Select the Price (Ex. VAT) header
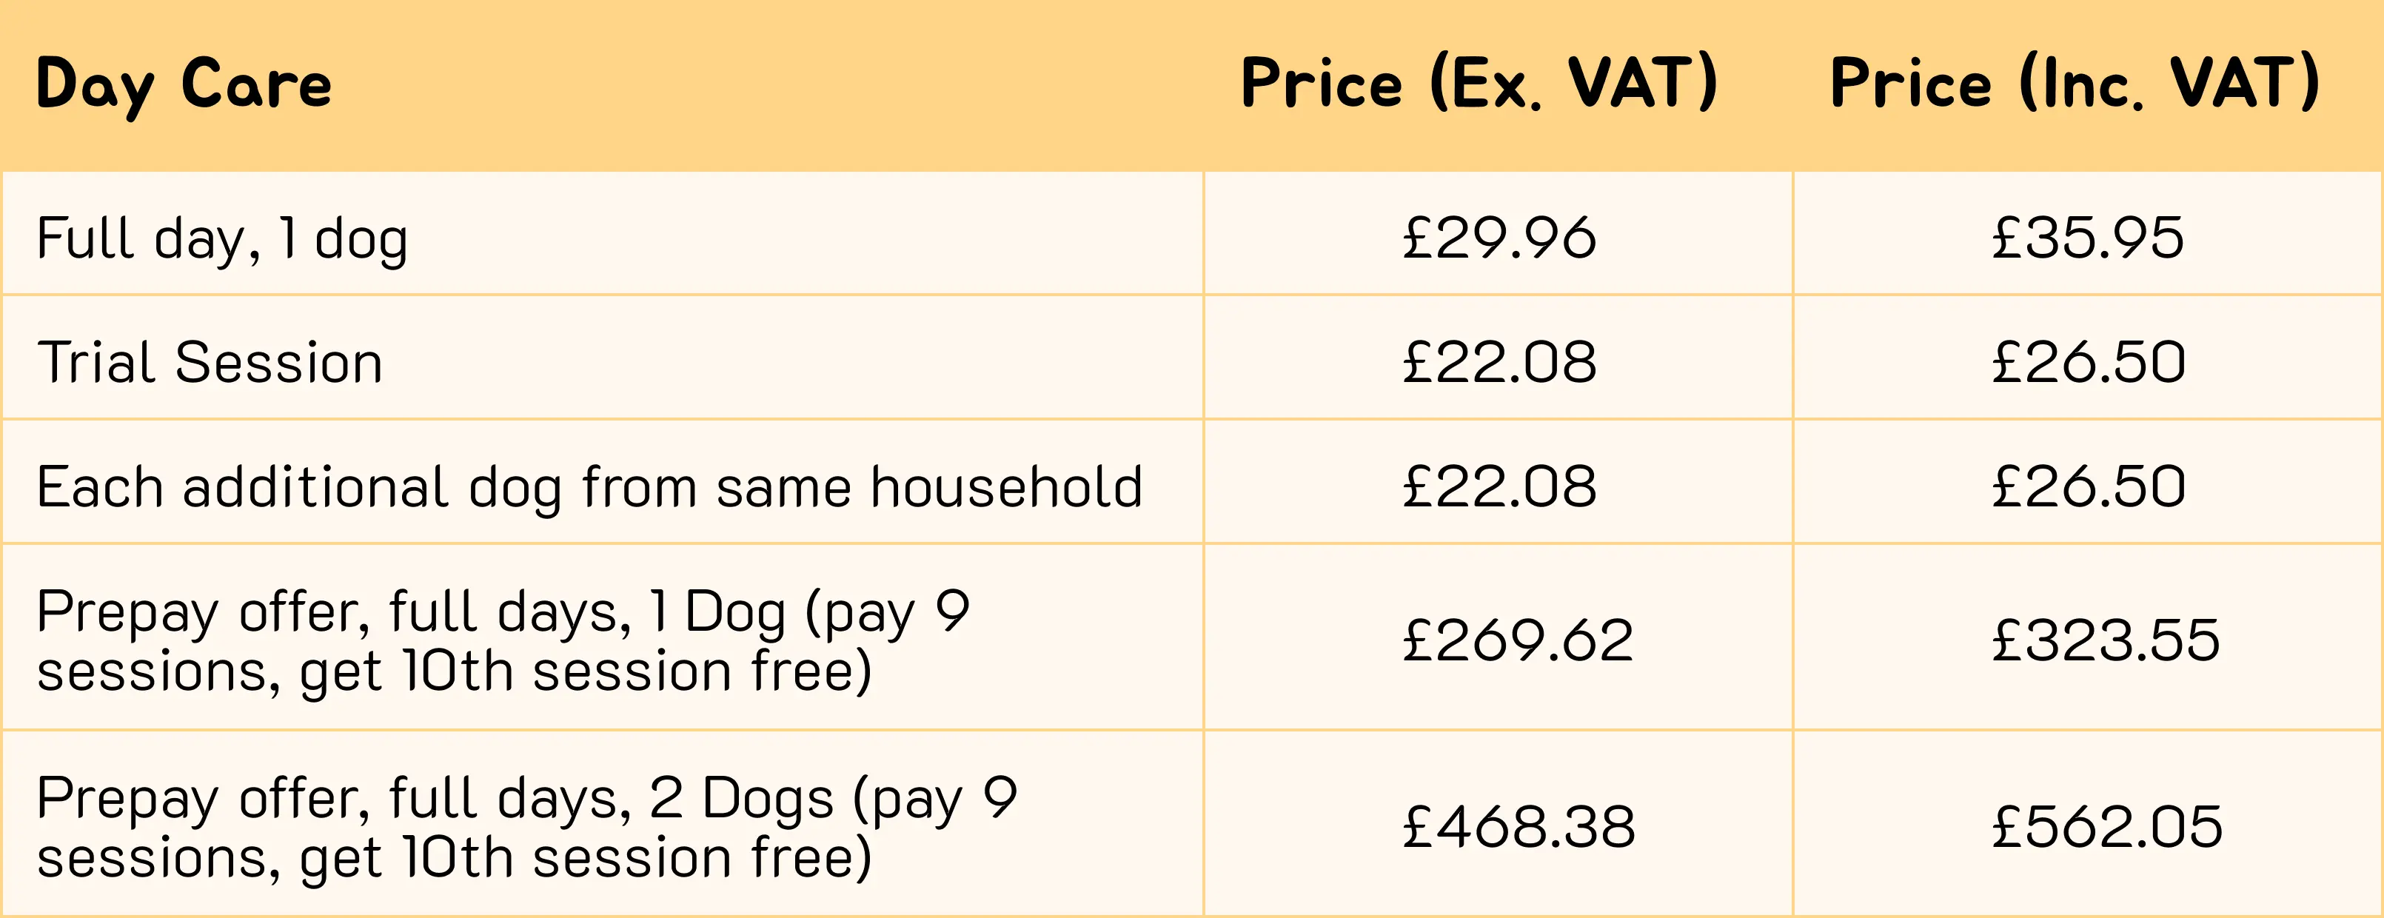 (1478, 83)
